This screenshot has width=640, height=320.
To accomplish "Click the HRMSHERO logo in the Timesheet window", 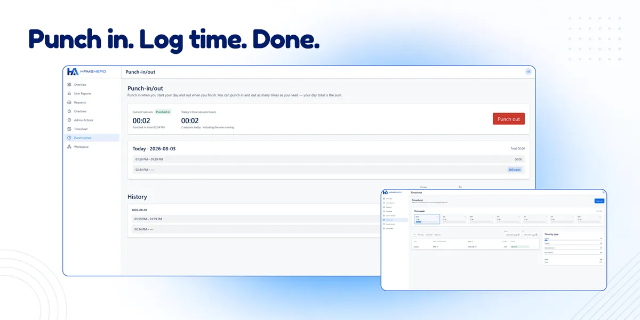I will (392, 192).
